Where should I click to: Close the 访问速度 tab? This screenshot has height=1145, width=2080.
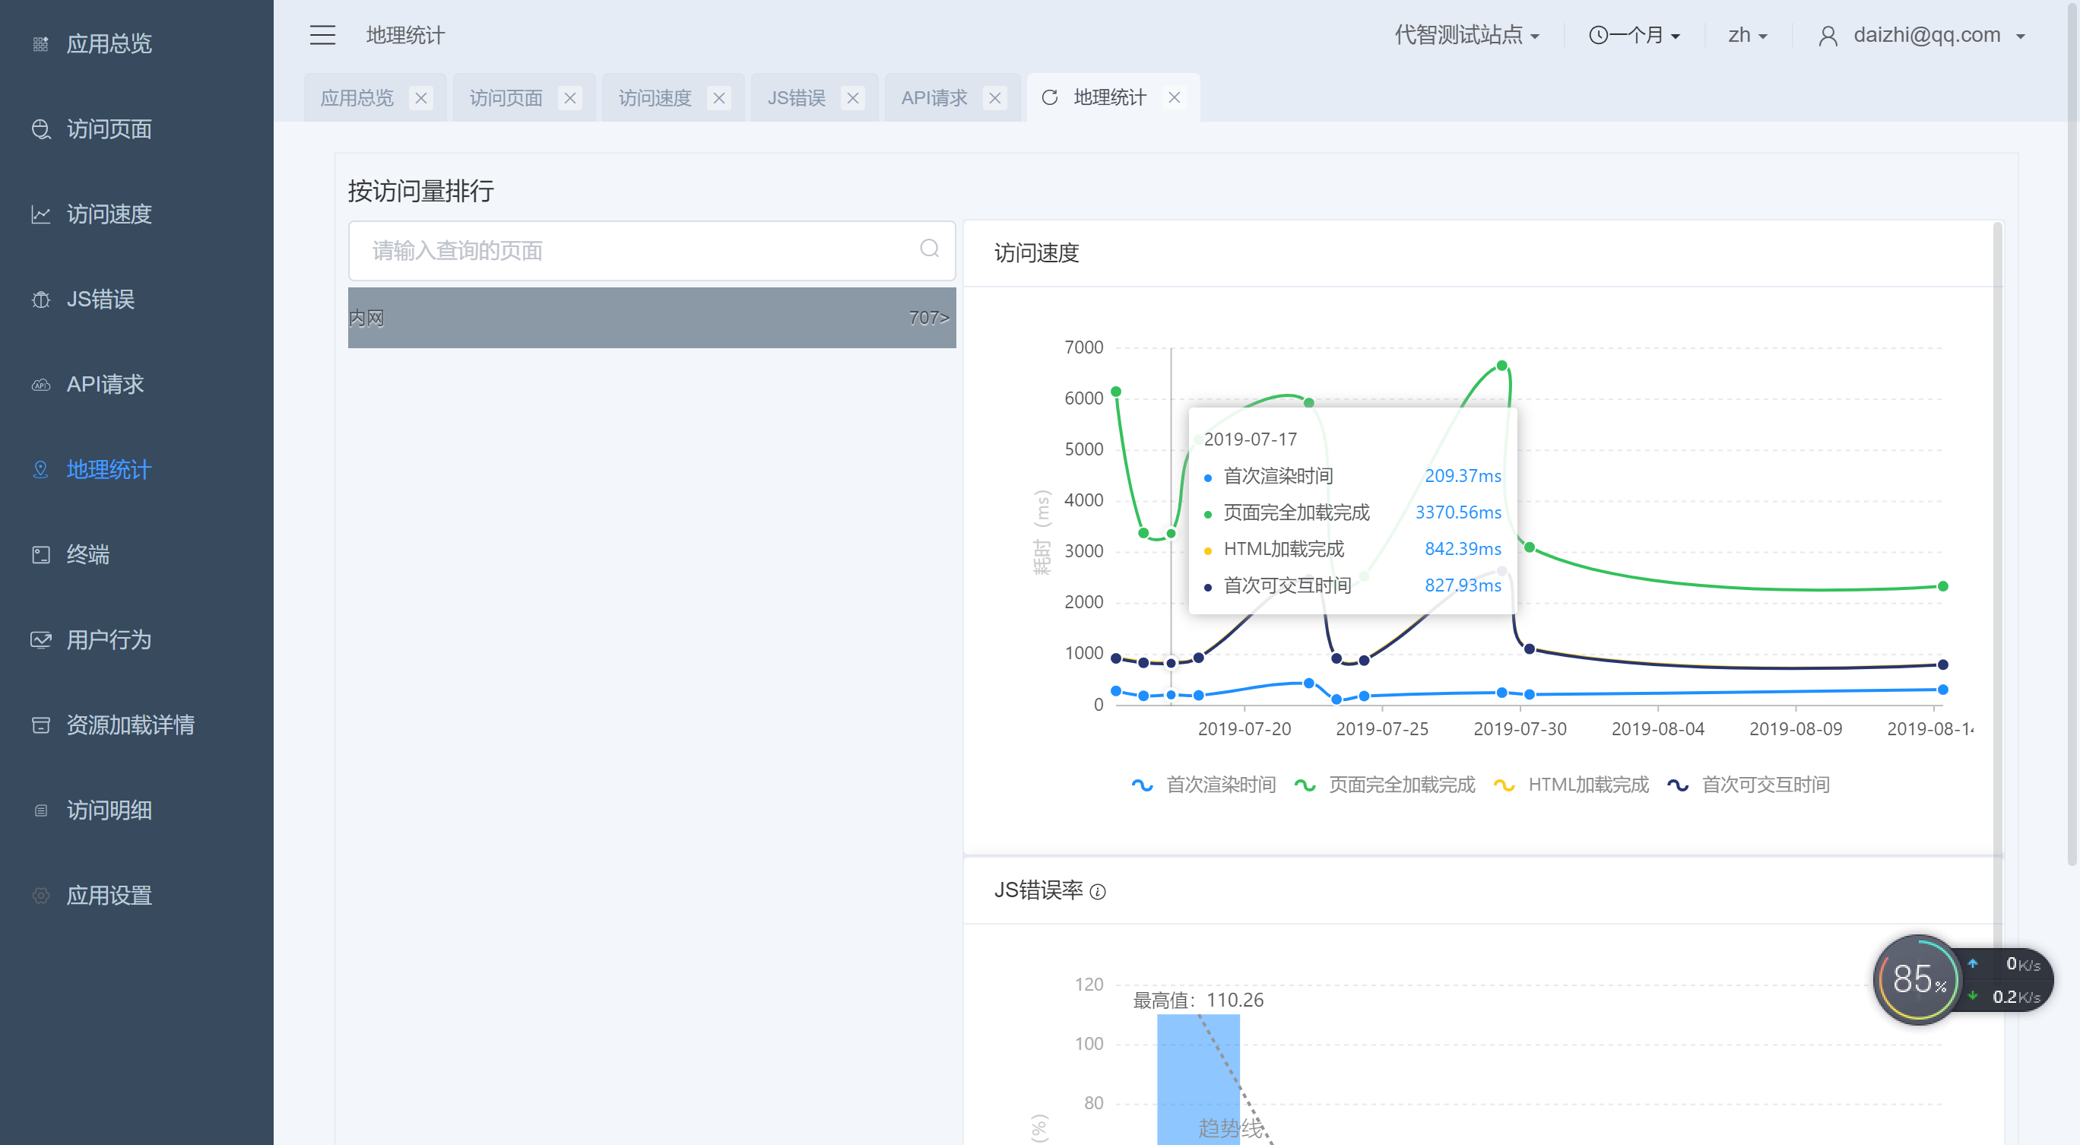(x=718, y=98)
